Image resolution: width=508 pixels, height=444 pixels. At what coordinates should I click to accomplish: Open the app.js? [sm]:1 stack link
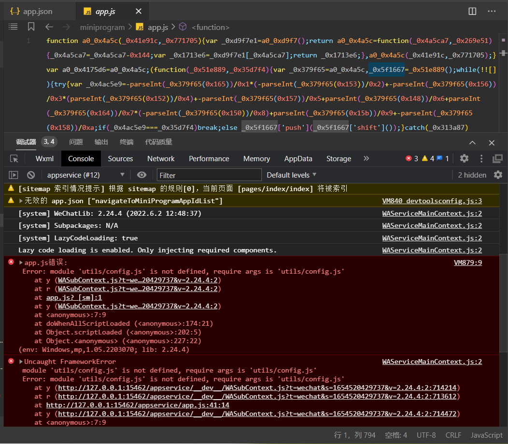(x=74, y=297)
